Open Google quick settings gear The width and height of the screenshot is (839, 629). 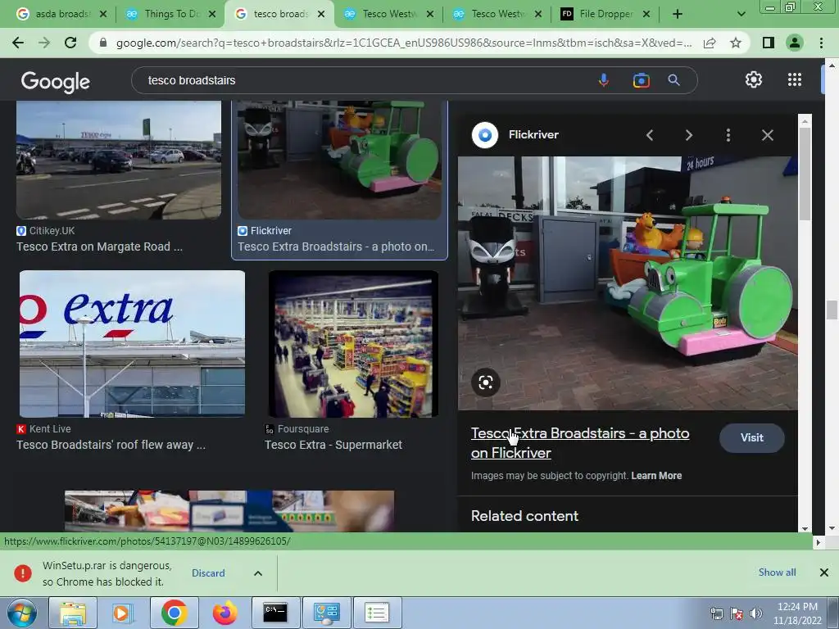(x=754, y=79)
